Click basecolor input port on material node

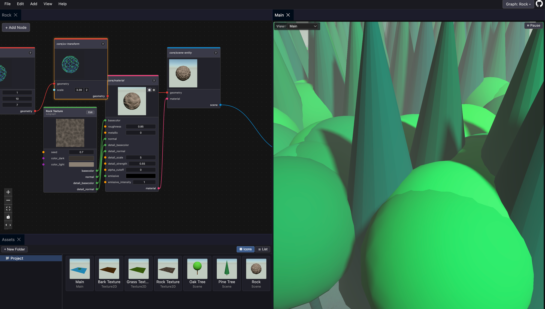(x=105, y=120)
